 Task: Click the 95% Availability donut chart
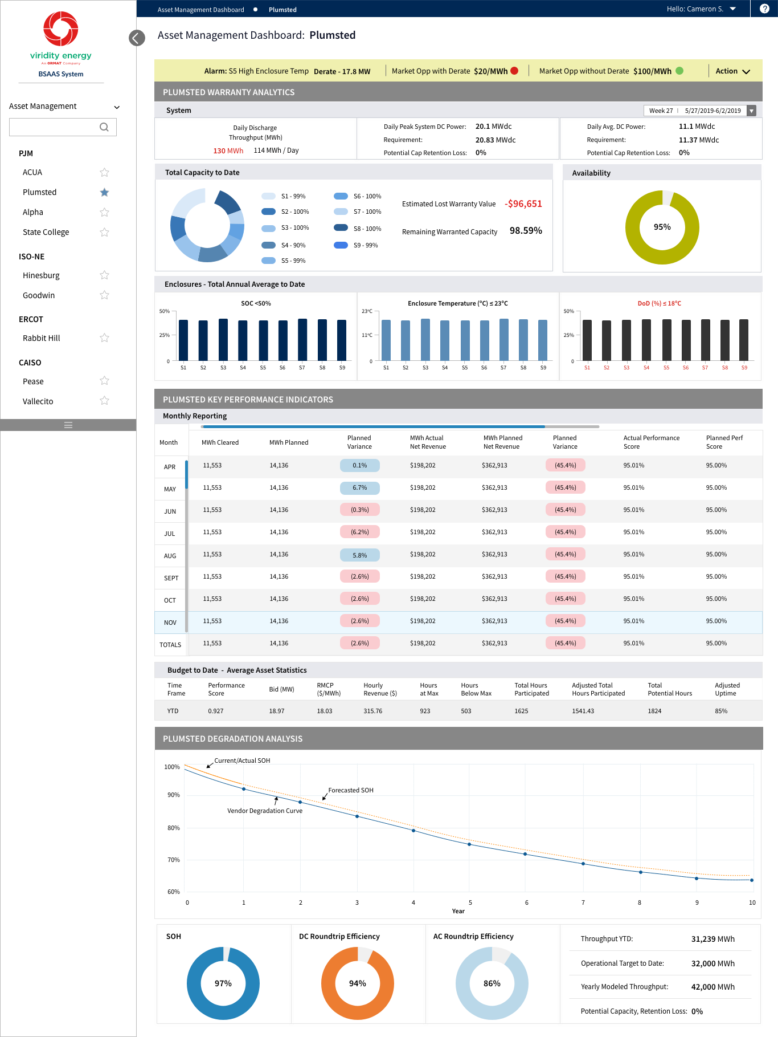662,227
